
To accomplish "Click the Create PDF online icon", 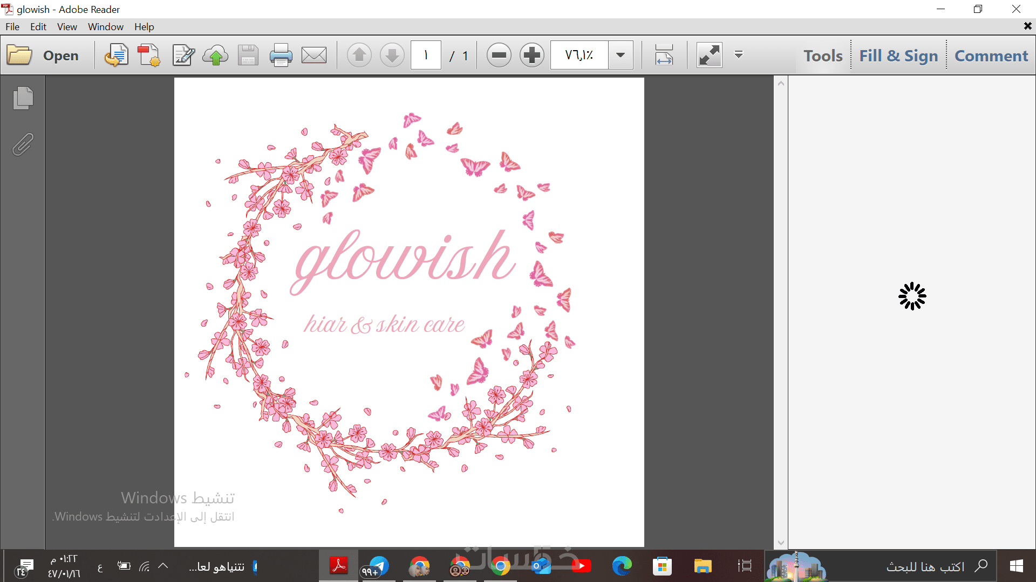I will (148, 55).
